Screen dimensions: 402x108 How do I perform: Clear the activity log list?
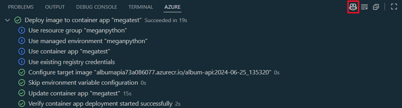364,7
